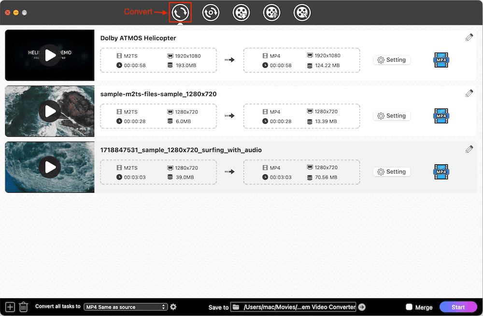Delete tasks with the trash icon
Image resolution: width=483 pixels, height=316 pixels.
pyautogui.click(x=23, y=307)
